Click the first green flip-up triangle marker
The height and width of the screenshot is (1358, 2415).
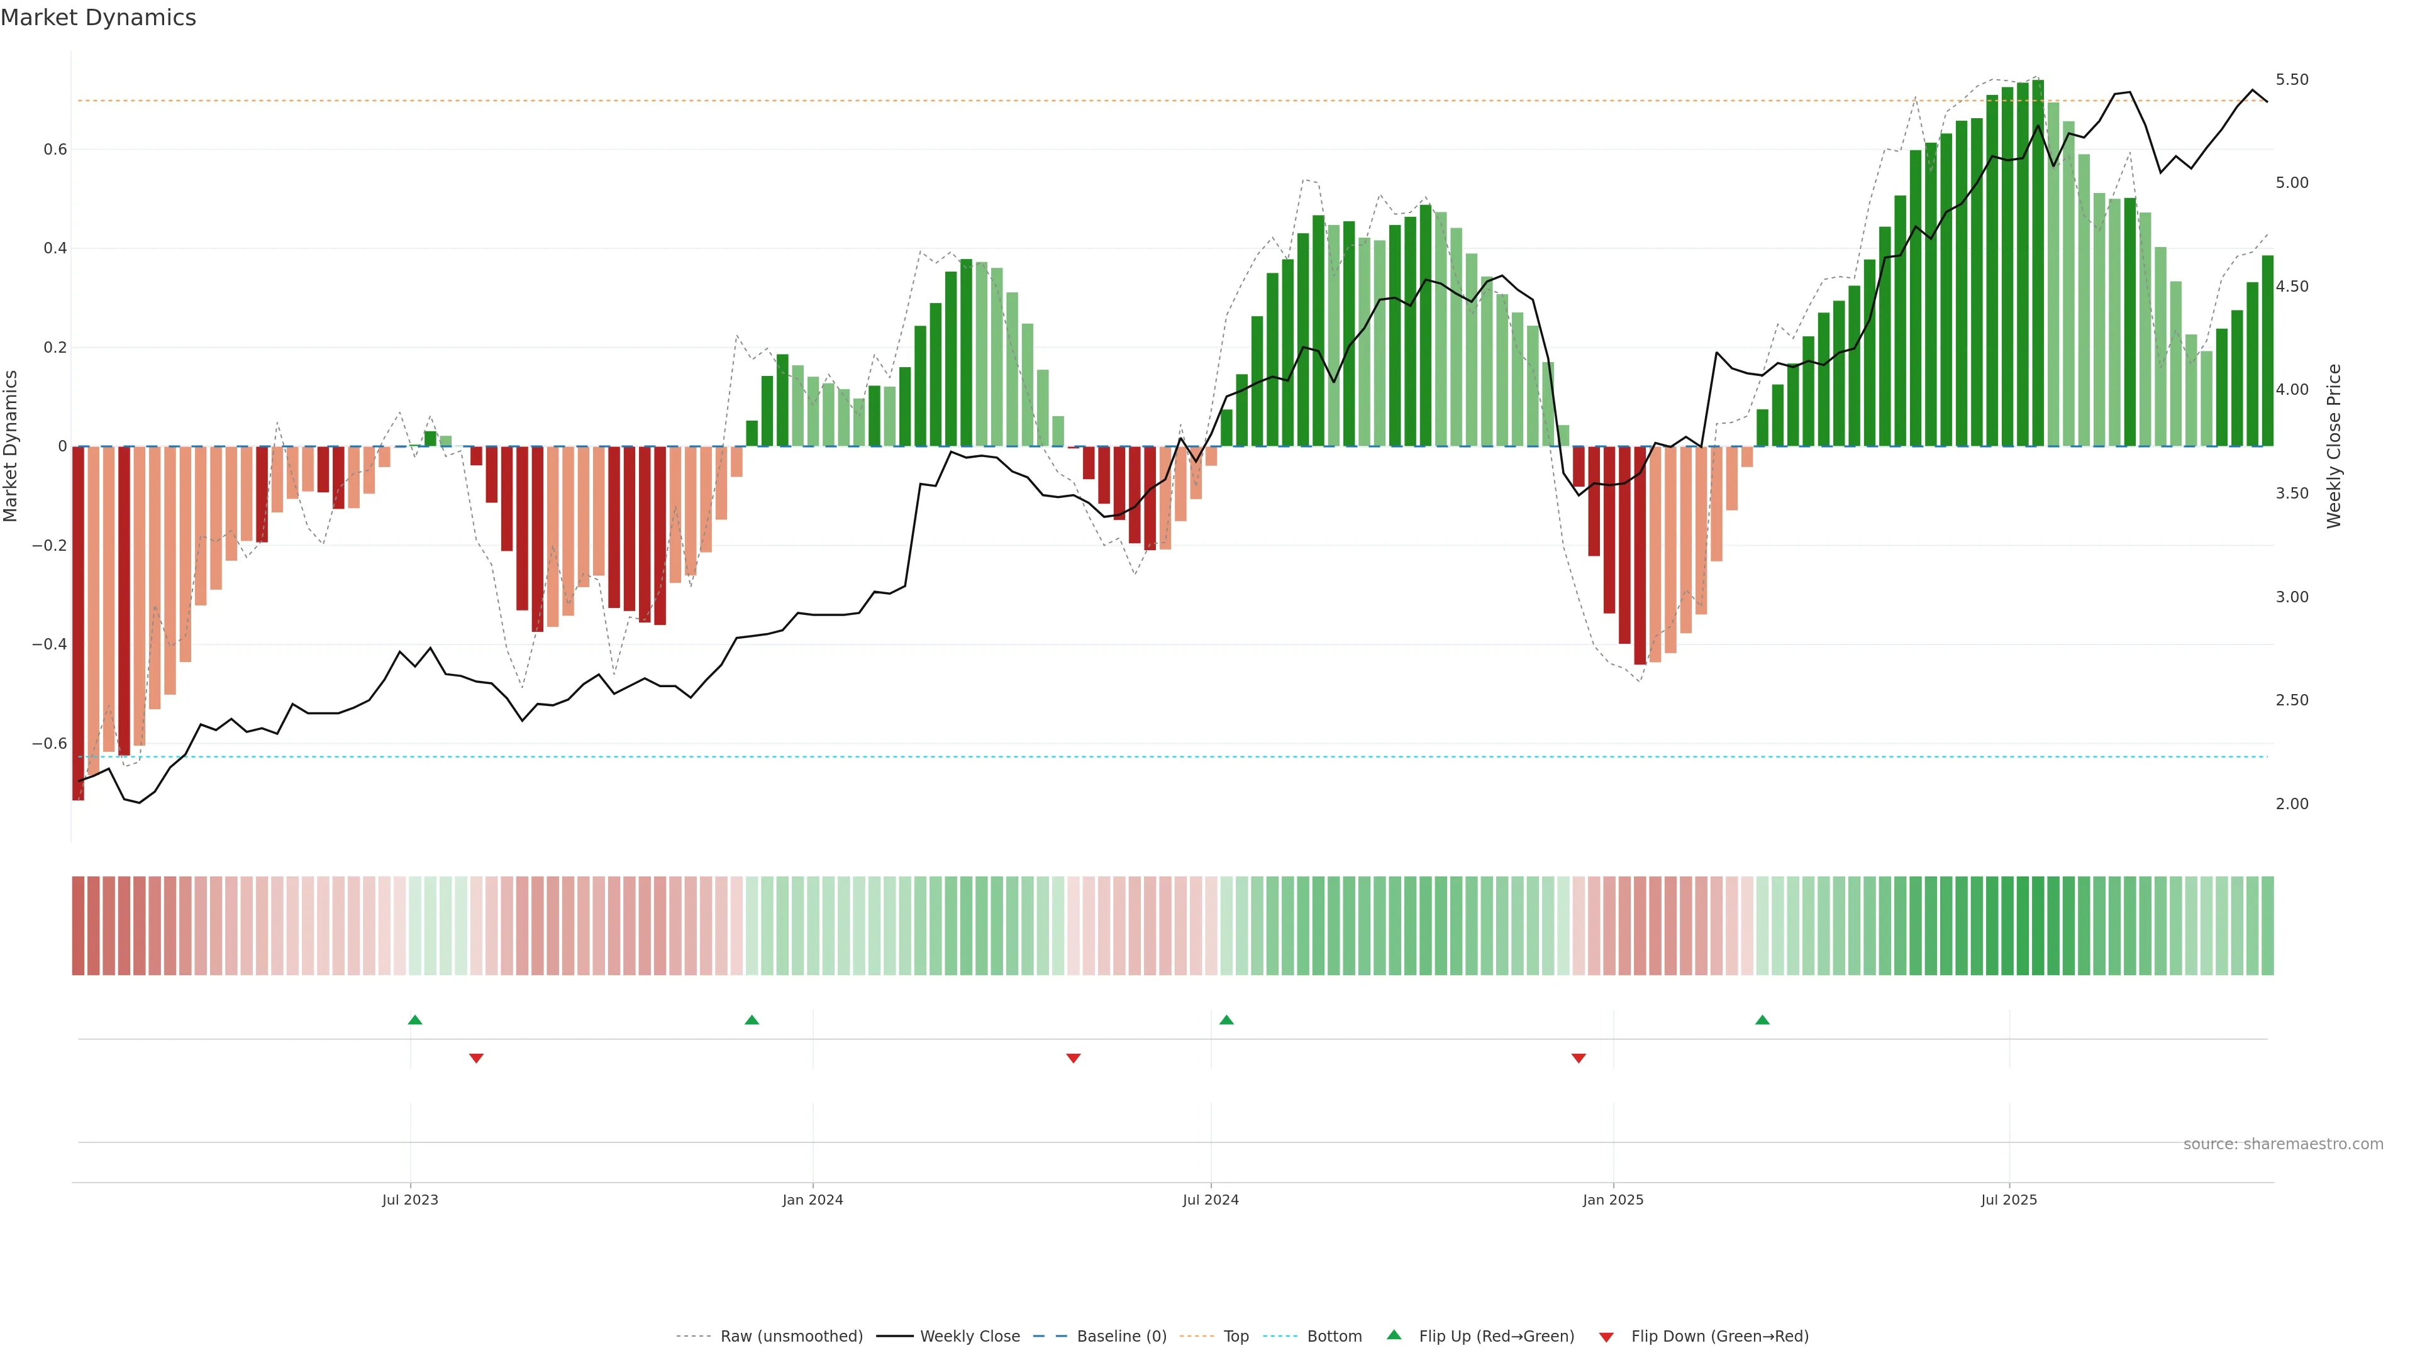point(415,1020)
